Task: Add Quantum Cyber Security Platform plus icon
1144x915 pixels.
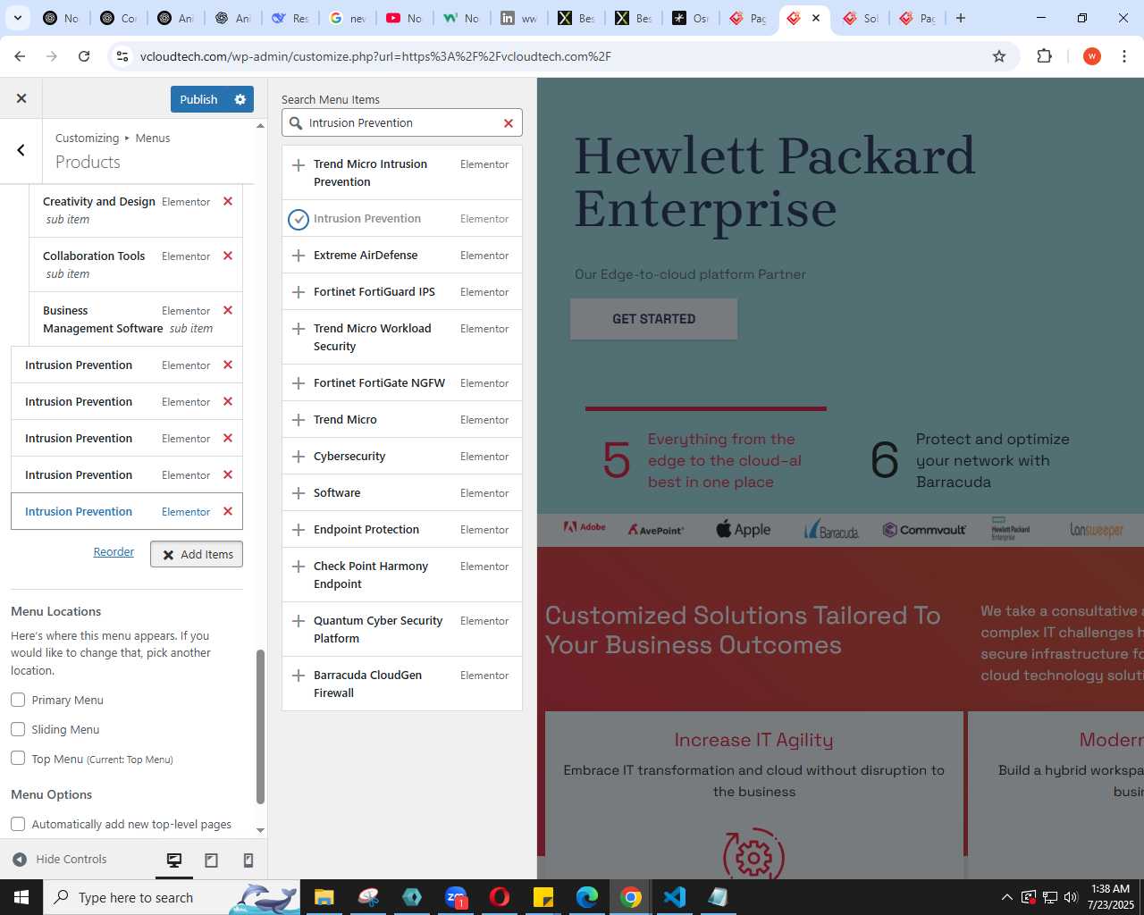Action: pos(299,621)
